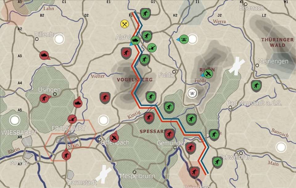Select the red artillery unit above Frankfurt

pos(72,118)
